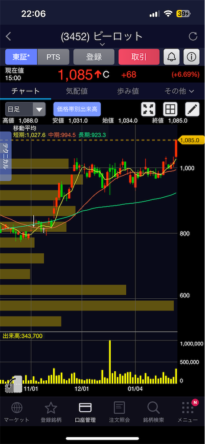The image size is (205, 444).
Task: Tap chart rotate icon at lower left
Action: (x=13, y=385)
